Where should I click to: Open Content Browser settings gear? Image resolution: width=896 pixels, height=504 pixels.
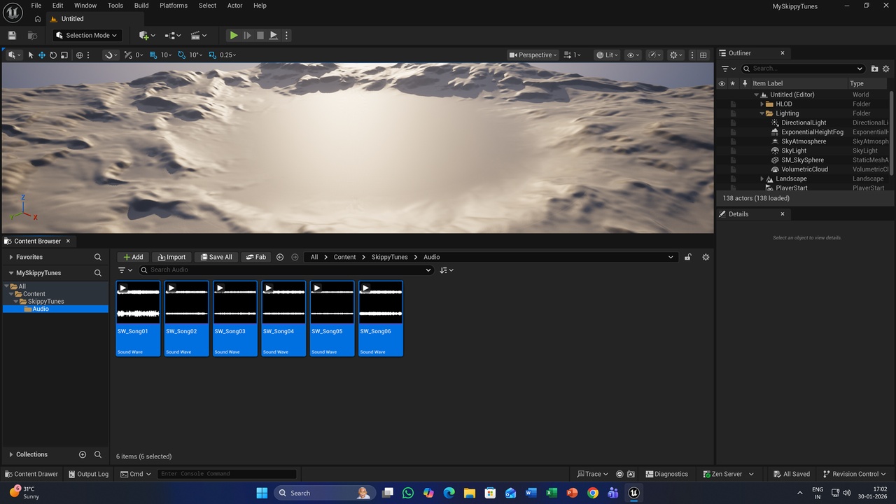pos(706,257)
